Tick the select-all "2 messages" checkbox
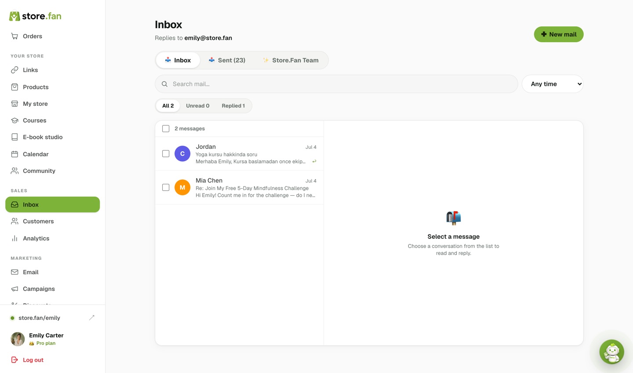The height and width of the screenshot is (373, 633). pos(166,129)
